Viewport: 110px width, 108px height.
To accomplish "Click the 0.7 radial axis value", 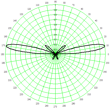I will pos(55,20).
